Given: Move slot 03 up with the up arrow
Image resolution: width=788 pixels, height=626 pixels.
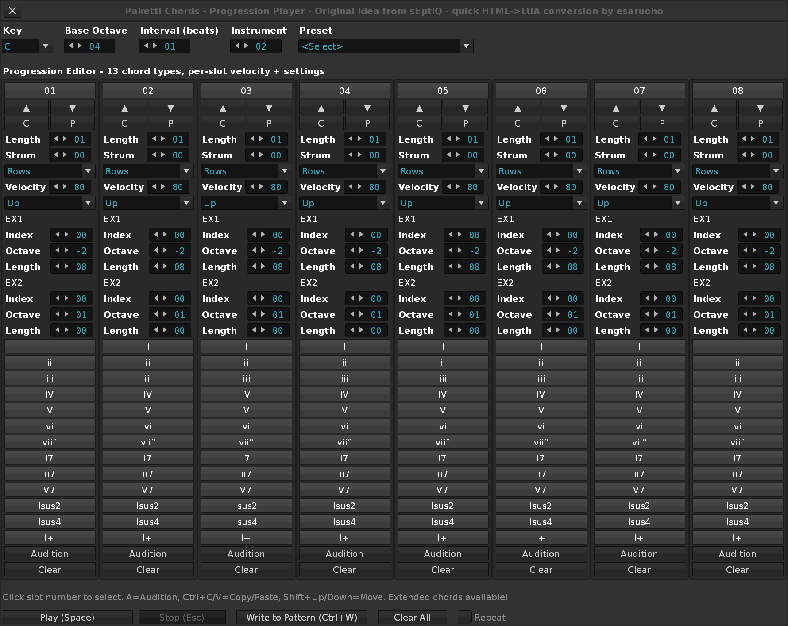Looking at the screenshot, I should [223, 108].
